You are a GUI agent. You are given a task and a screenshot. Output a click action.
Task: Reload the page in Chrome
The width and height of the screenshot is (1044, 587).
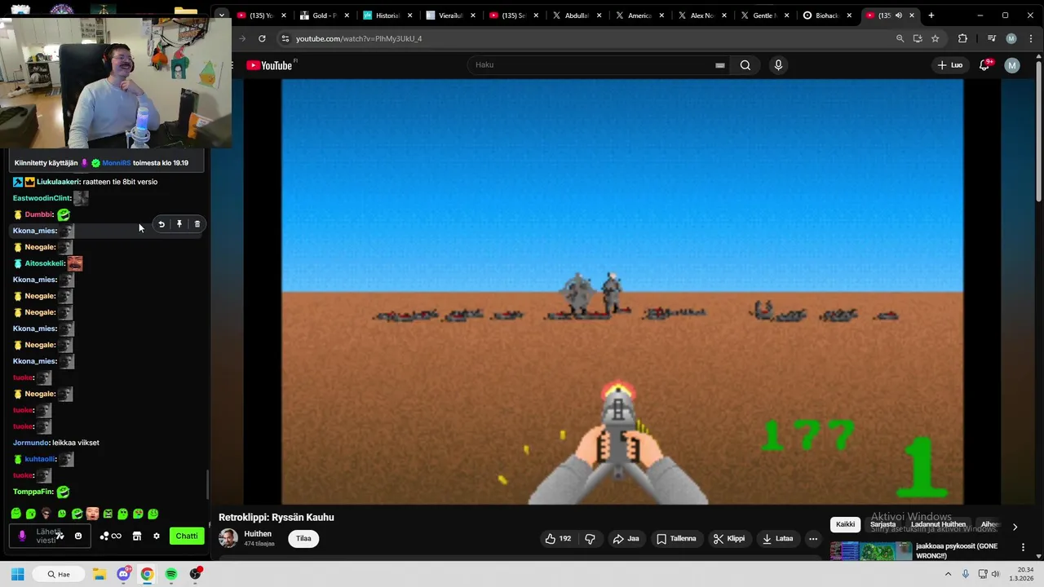[x=262, y=38]
